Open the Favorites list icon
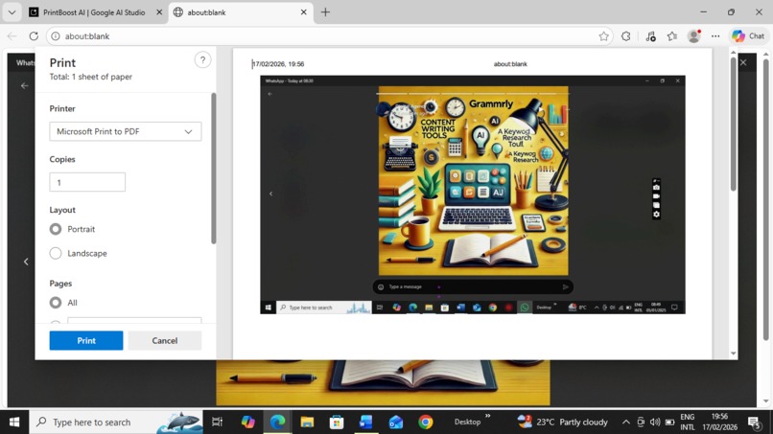Viewport: 773px width, 434px height. tap(672, 36)
